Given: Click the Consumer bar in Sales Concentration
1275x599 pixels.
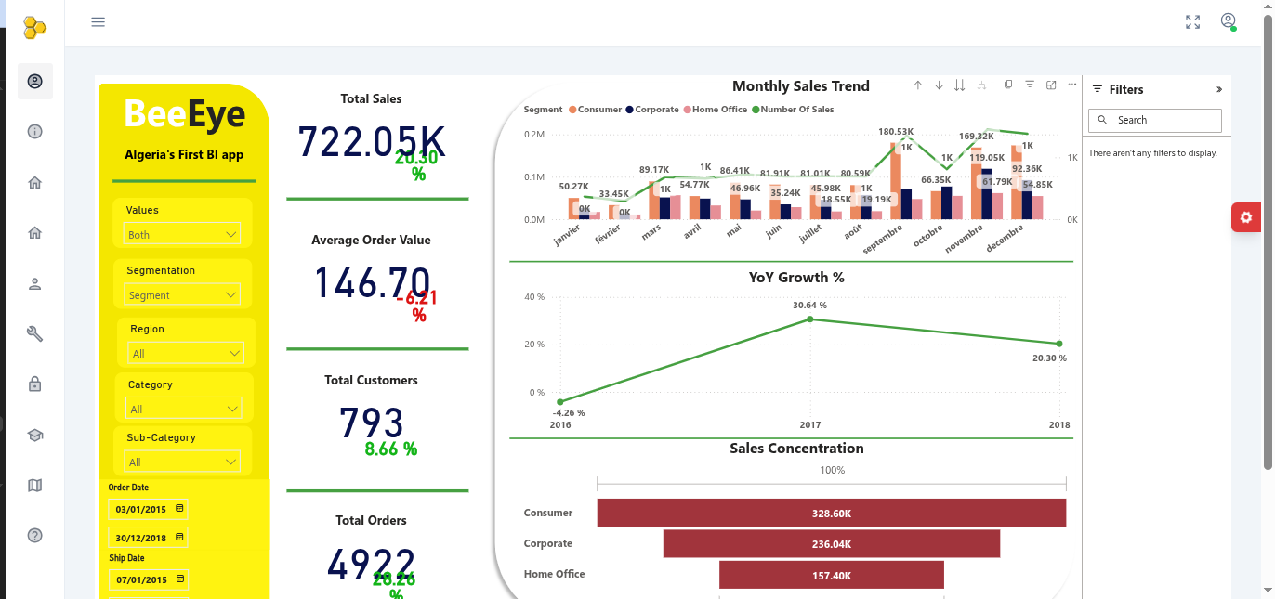Looking at the screenshot, I should 832,514.
